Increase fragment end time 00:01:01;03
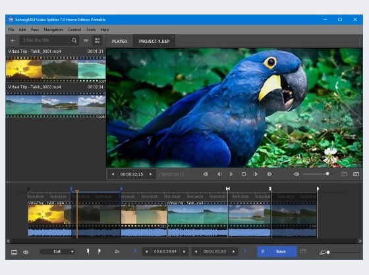369x275 pixels. (x=233, y=252)
